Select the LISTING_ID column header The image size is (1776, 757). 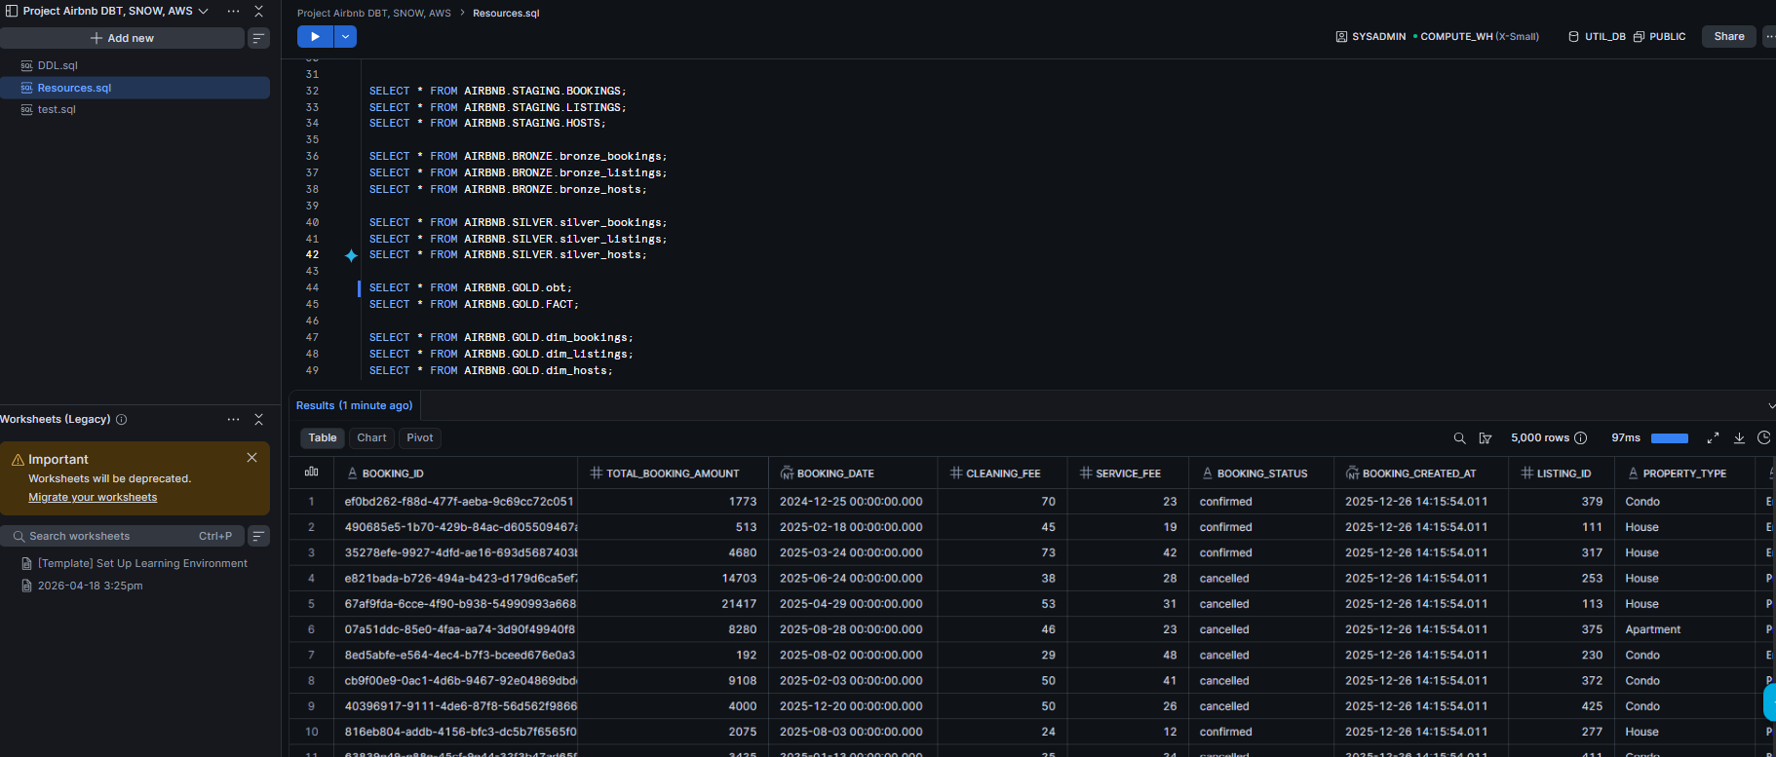(1564, 473)
